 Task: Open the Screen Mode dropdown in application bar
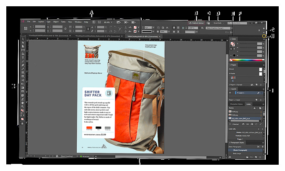(126, 22)
